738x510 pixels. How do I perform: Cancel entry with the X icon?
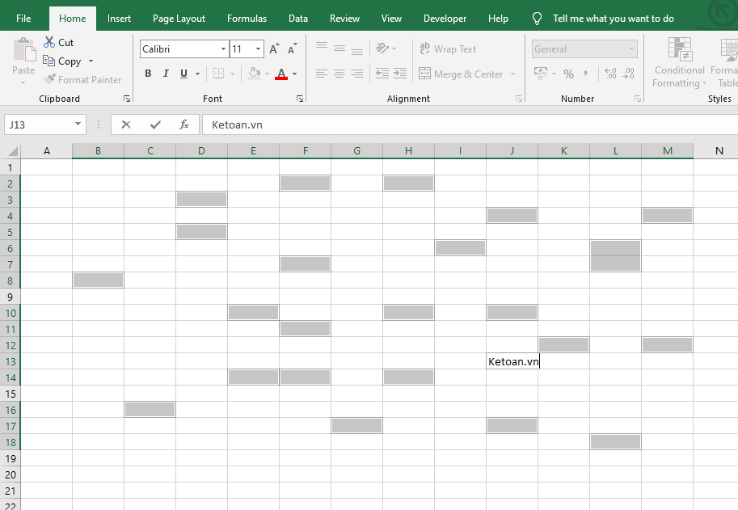[x=125, y=124]
